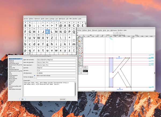Click the sfnt Revision field
Viewport: 161px width, 117px height.
(x=56, y=73)
